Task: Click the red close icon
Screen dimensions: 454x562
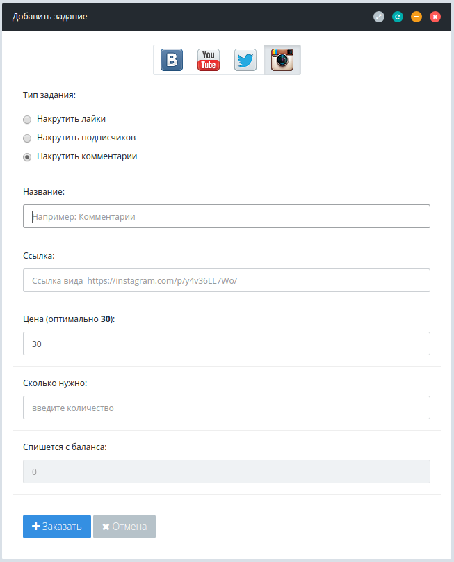Action: (435, 17)
